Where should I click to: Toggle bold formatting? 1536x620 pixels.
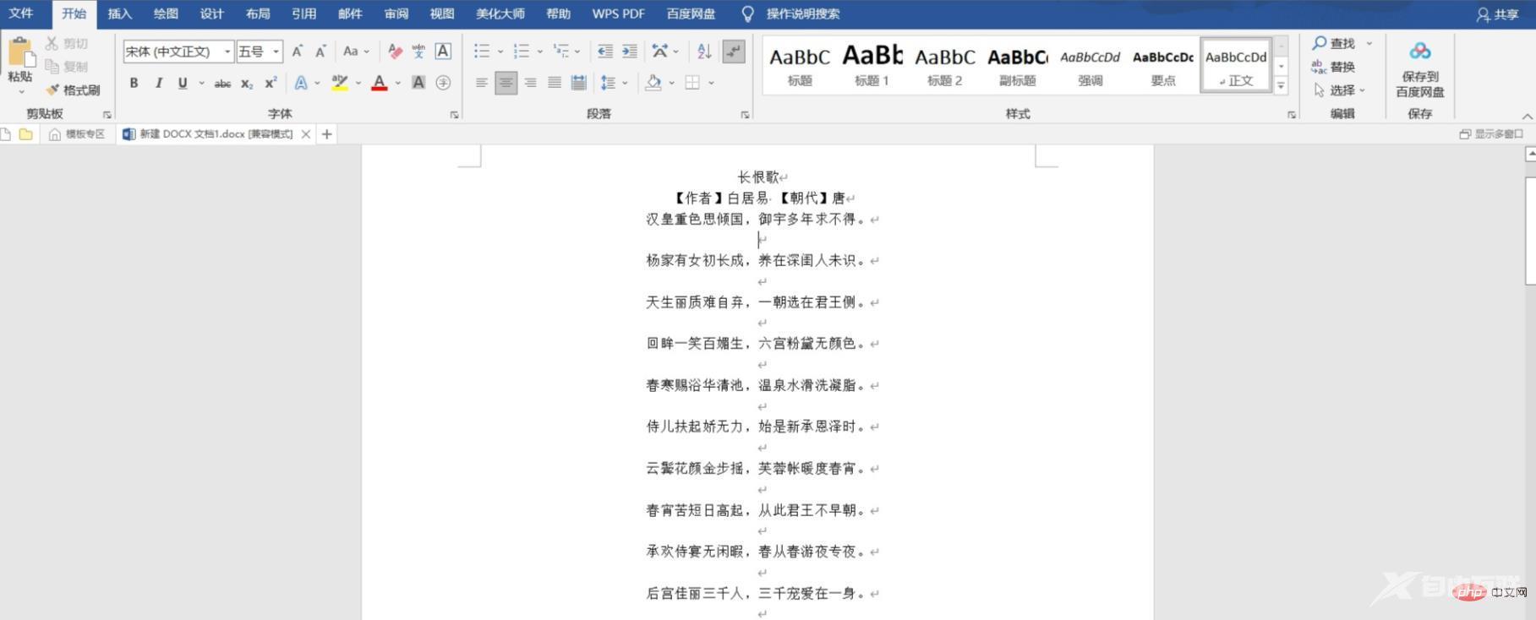(134, 83)
